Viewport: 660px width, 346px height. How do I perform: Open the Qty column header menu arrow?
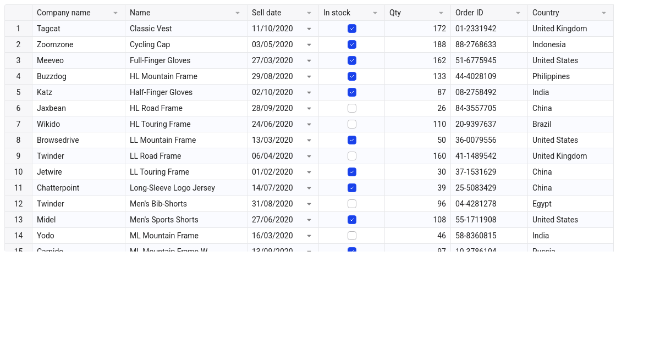tap(441, 13)
